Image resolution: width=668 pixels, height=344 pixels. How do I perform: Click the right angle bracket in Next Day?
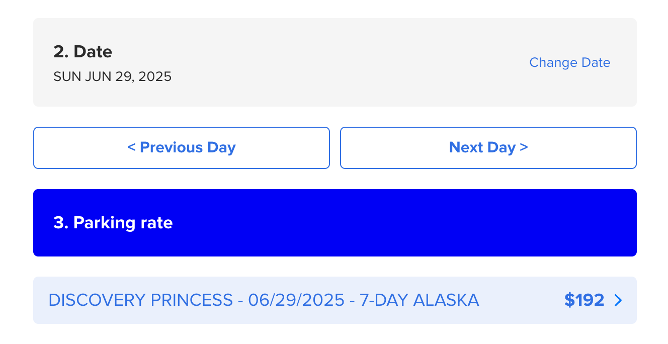tap(525, 147)
